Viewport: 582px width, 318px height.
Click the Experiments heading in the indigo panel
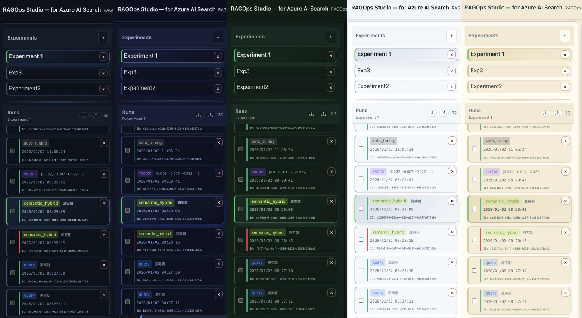pos(137,37)
